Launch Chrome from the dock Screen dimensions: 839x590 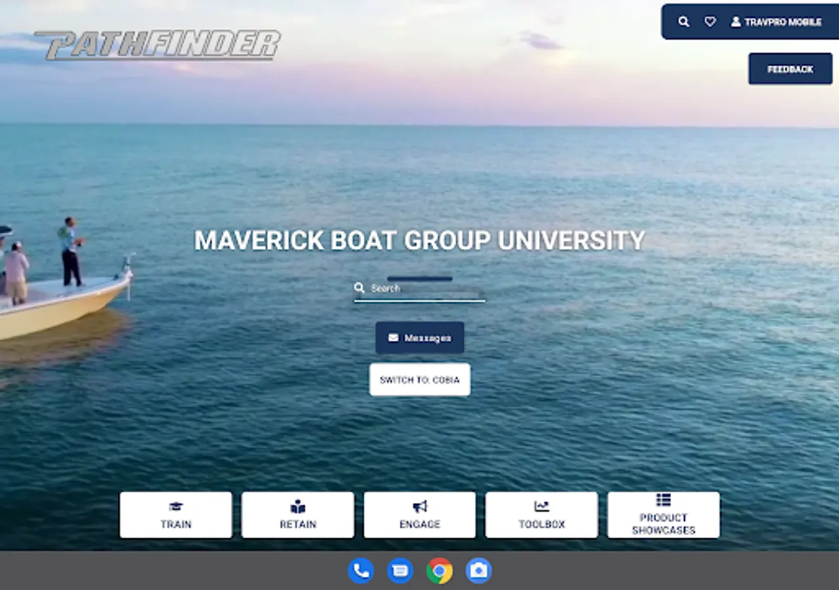[439, 570]
